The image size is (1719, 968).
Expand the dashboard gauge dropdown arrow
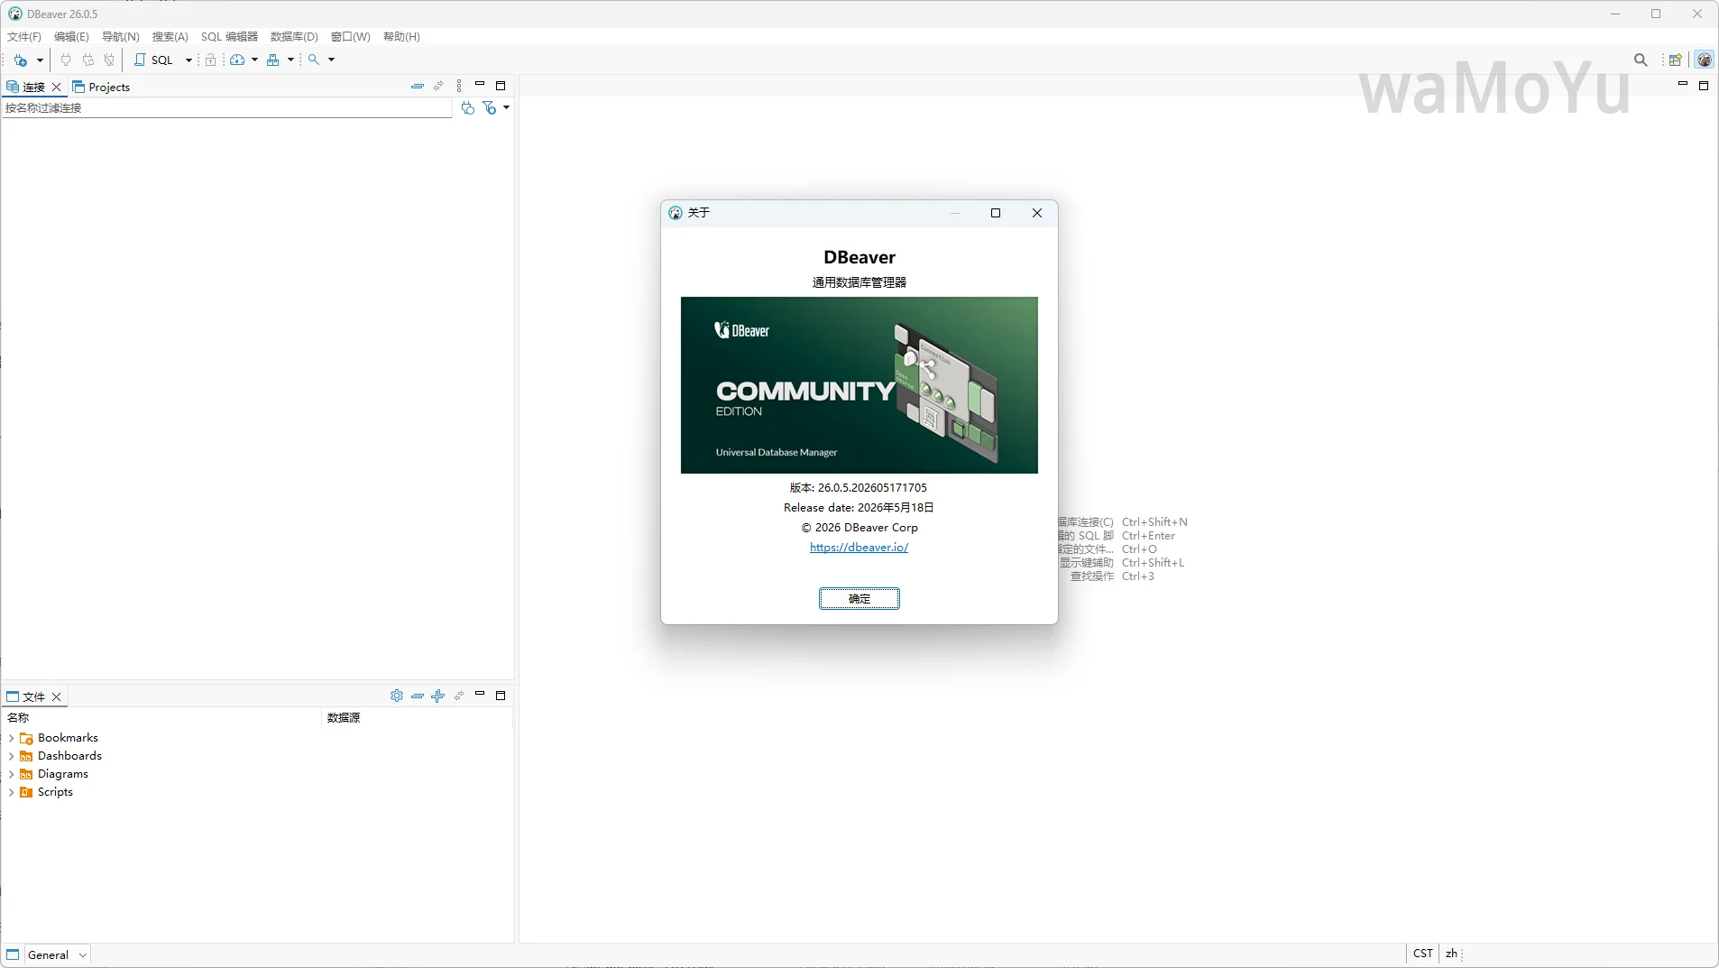pyautogui.click(x=254, y=60)
